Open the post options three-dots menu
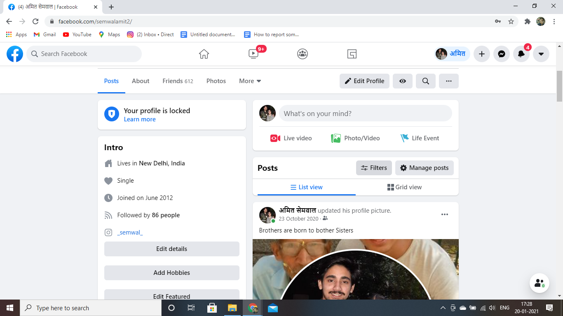The width and height of the screenshot is (563, 316). click(x=445, y=214)
